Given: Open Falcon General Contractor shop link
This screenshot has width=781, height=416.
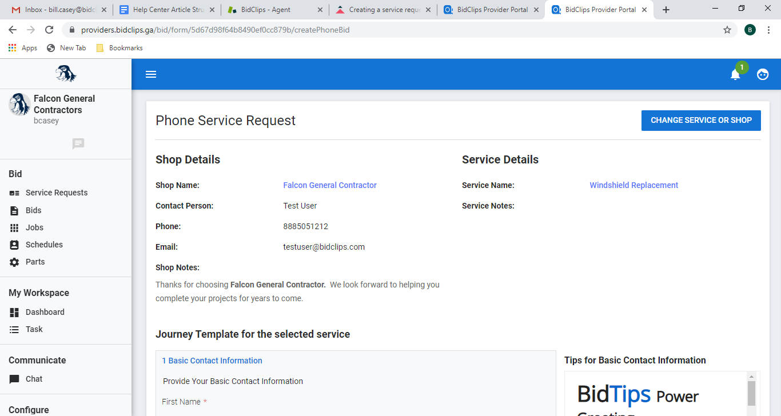Looking at the screenshot, I should click(330, 185).
